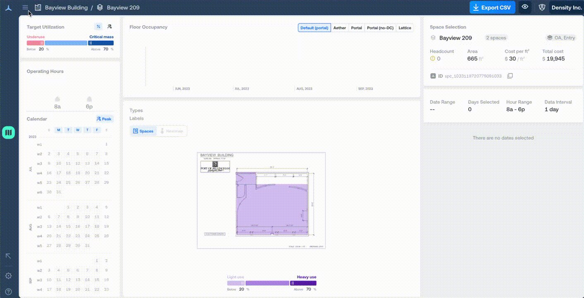Toggle Monday weekday filter M
This screenshot has width=584, height=298.
click(59, 130)
